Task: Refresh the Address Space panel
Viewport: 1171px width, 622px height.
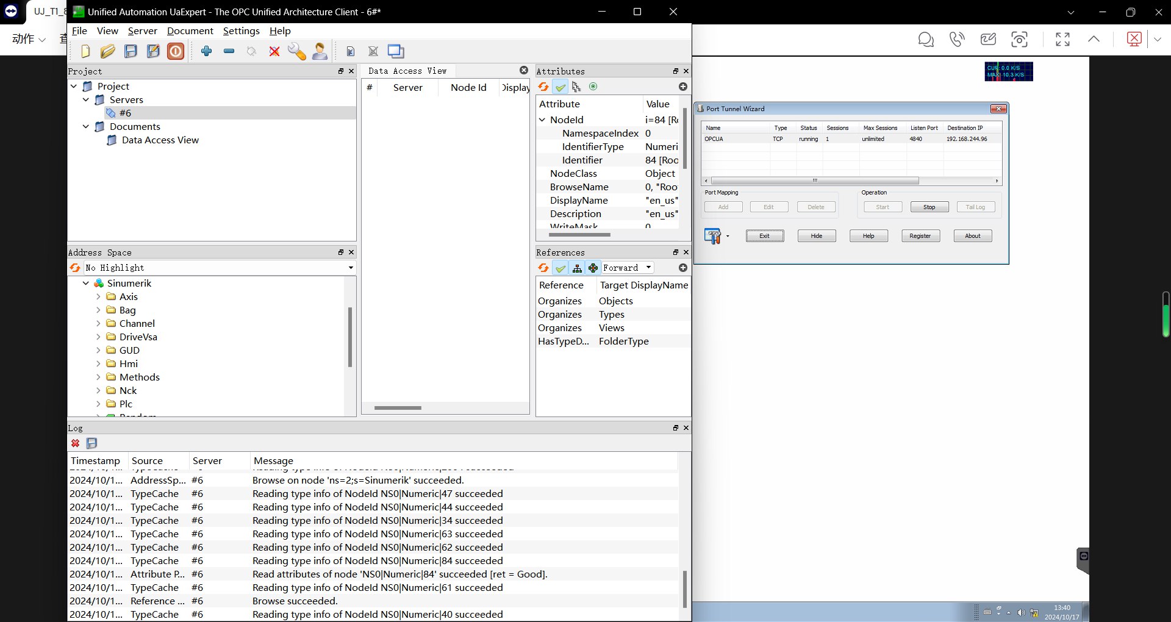Action: click(x=75, y=268)
